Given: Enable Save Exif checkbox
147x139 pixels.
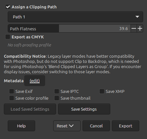Looking at the screenshot, I should [12, 91].
